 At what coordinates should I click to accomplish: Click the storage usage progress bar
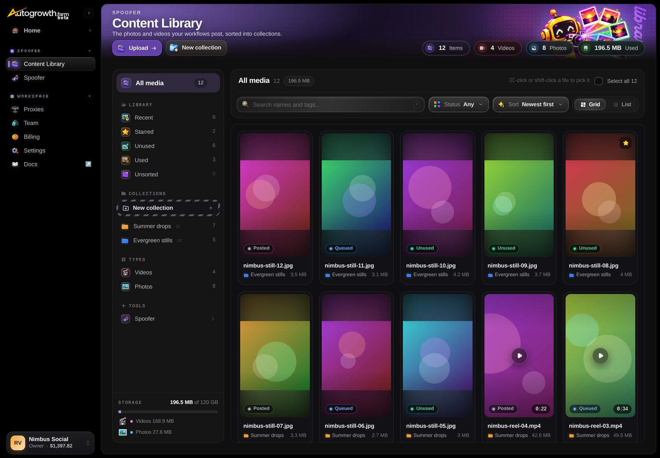coord(168,412)
